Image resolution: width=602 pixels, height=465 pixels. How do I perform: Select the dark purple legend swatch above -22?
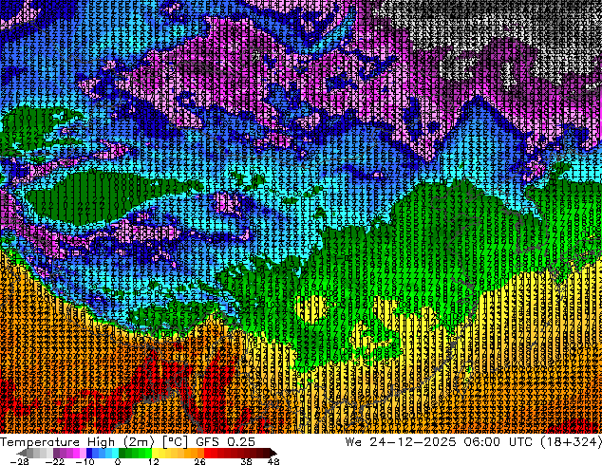56,453
